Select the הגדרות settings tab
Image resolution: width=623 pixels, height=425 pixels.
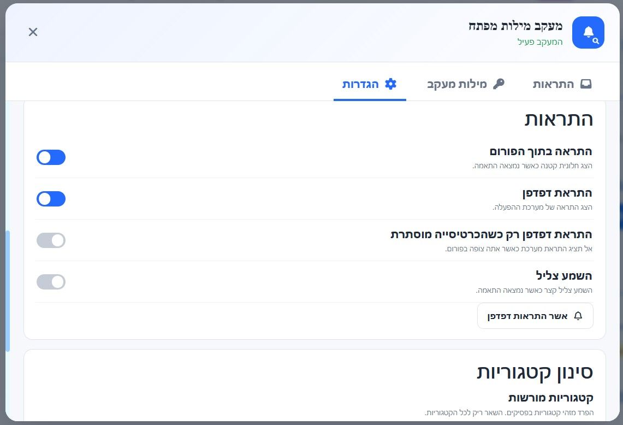pyautogui.click(x=370, y=84)
